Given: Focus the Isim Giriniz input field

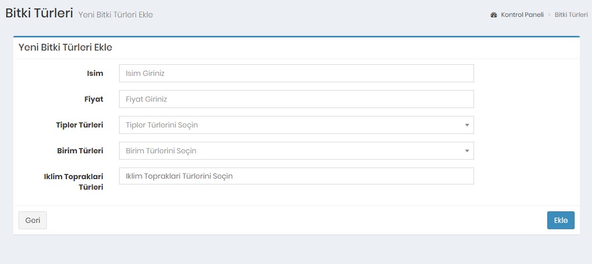Looking at the screenshot, I should (297, 73).
